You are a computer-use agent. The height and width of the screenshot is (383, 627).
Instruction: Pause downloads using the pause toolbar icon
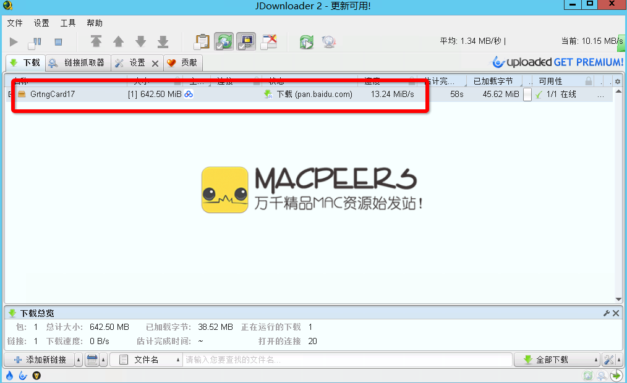(x=35, y=42)
